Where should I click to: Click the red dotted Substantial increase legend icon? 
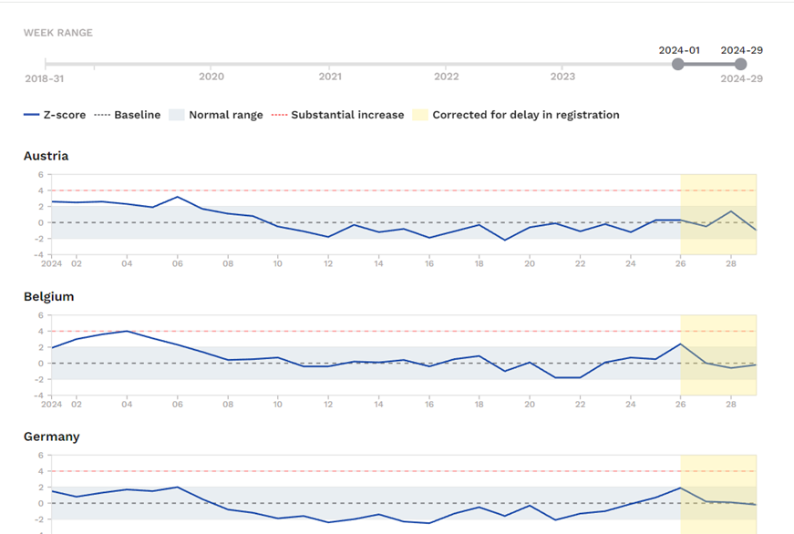[279, 115]
